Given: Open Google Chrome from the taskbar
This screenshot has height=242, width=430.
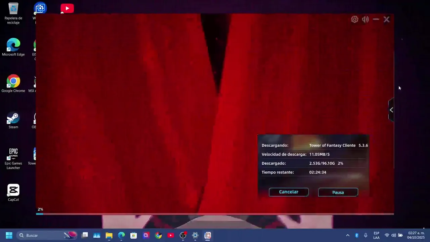Looking at the screenshot, I should point(158,235).
